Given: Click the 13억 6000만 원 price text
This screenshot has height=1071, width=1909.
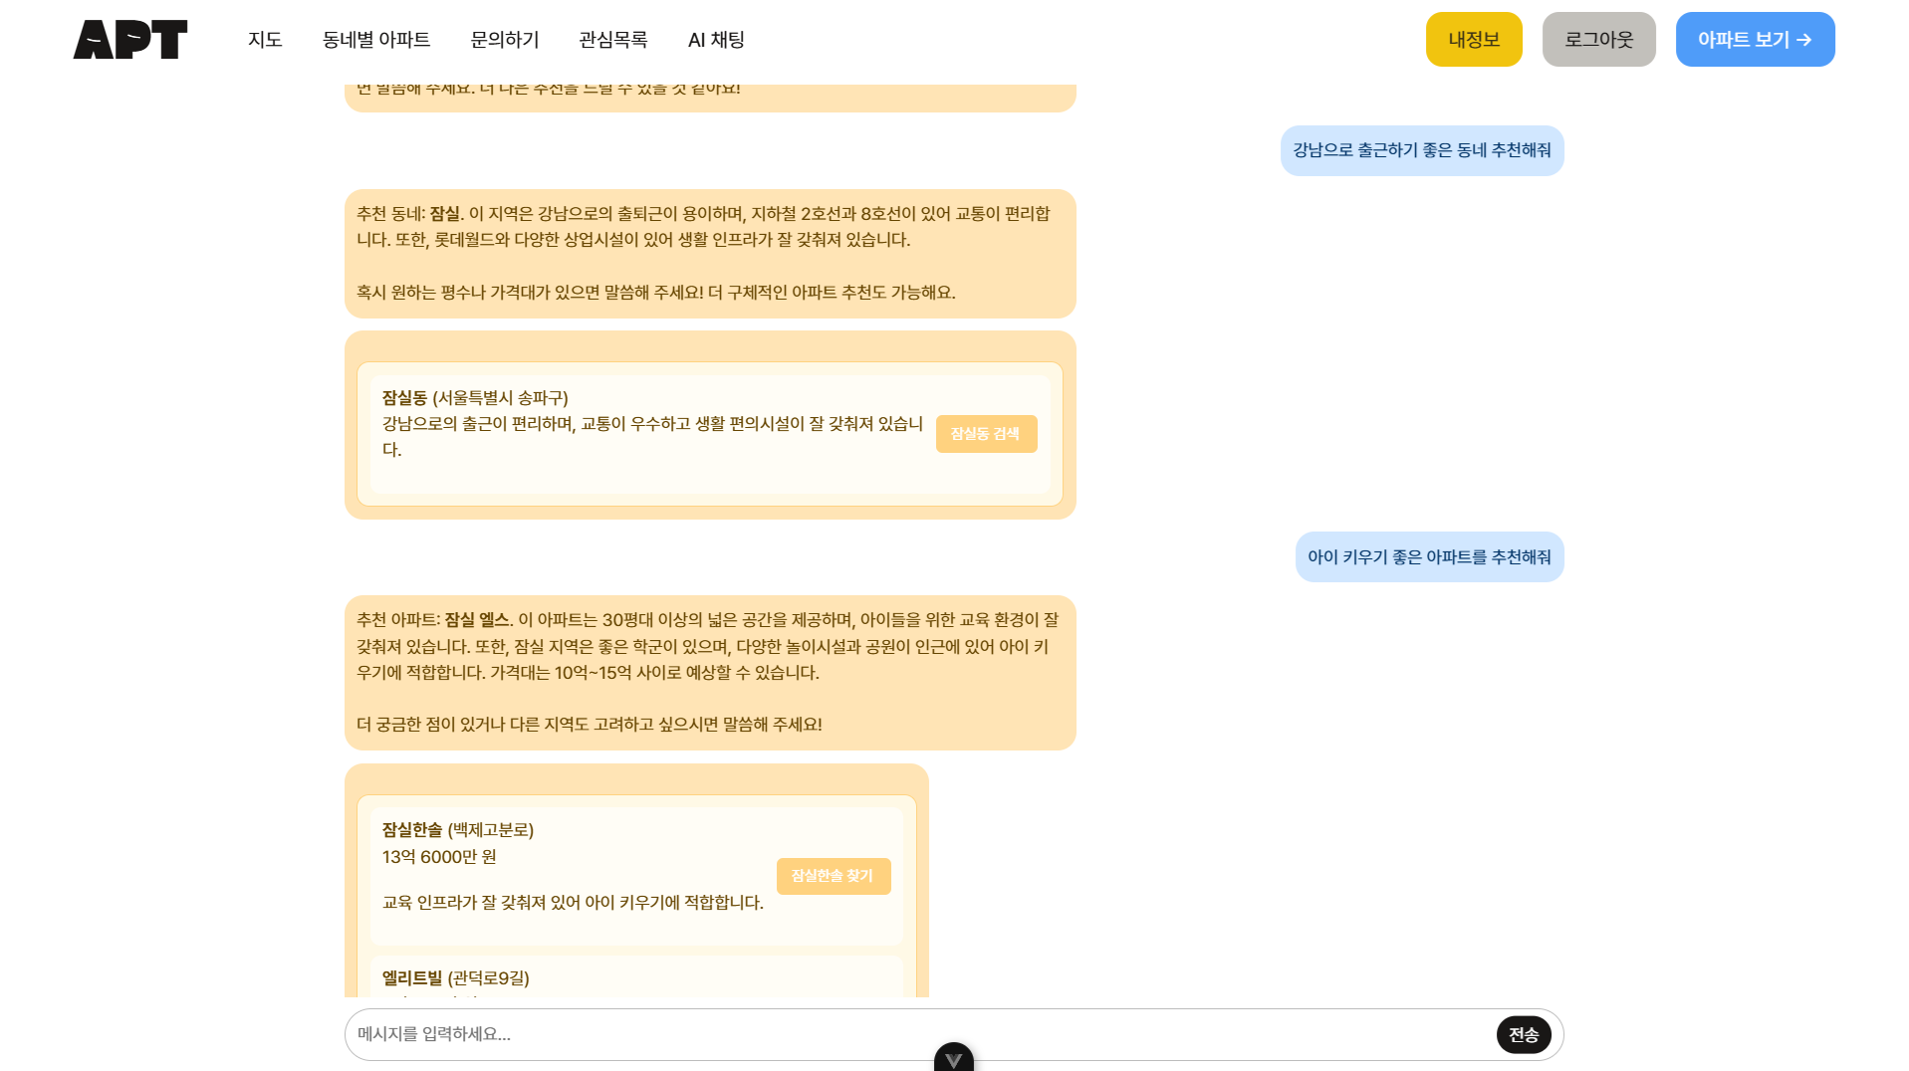Looking at the screenshot, I should [x=439, y=857].
